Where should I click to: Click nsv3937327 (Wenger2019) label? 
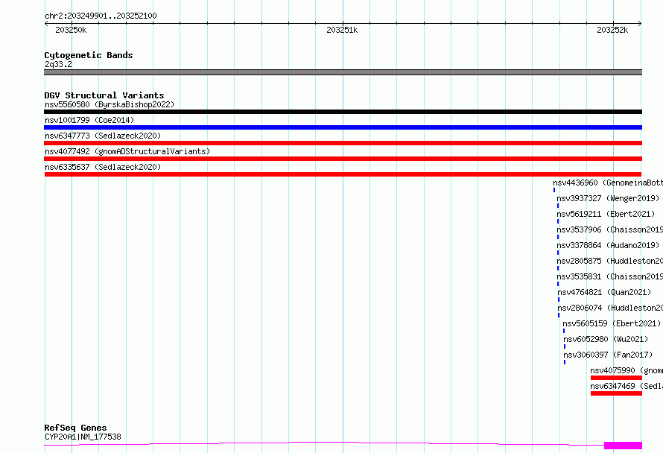pyautogui.click(x=608, y=198)
